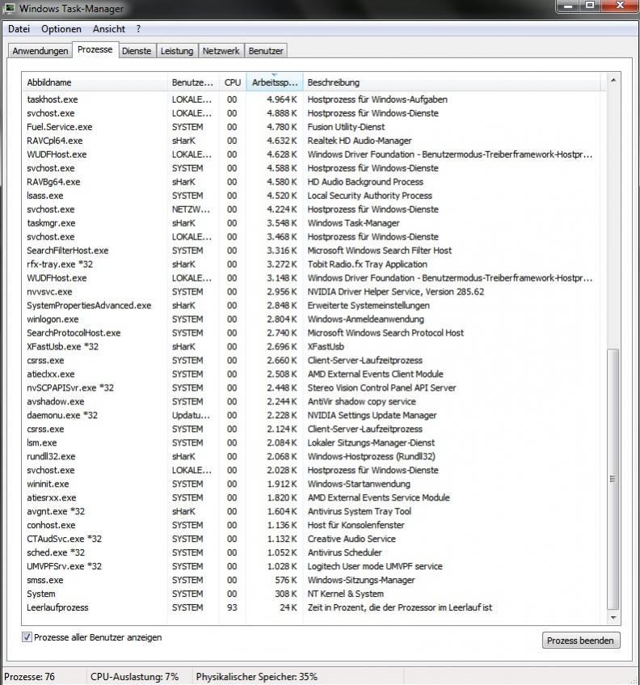Click the 93 CPU value

232,607
